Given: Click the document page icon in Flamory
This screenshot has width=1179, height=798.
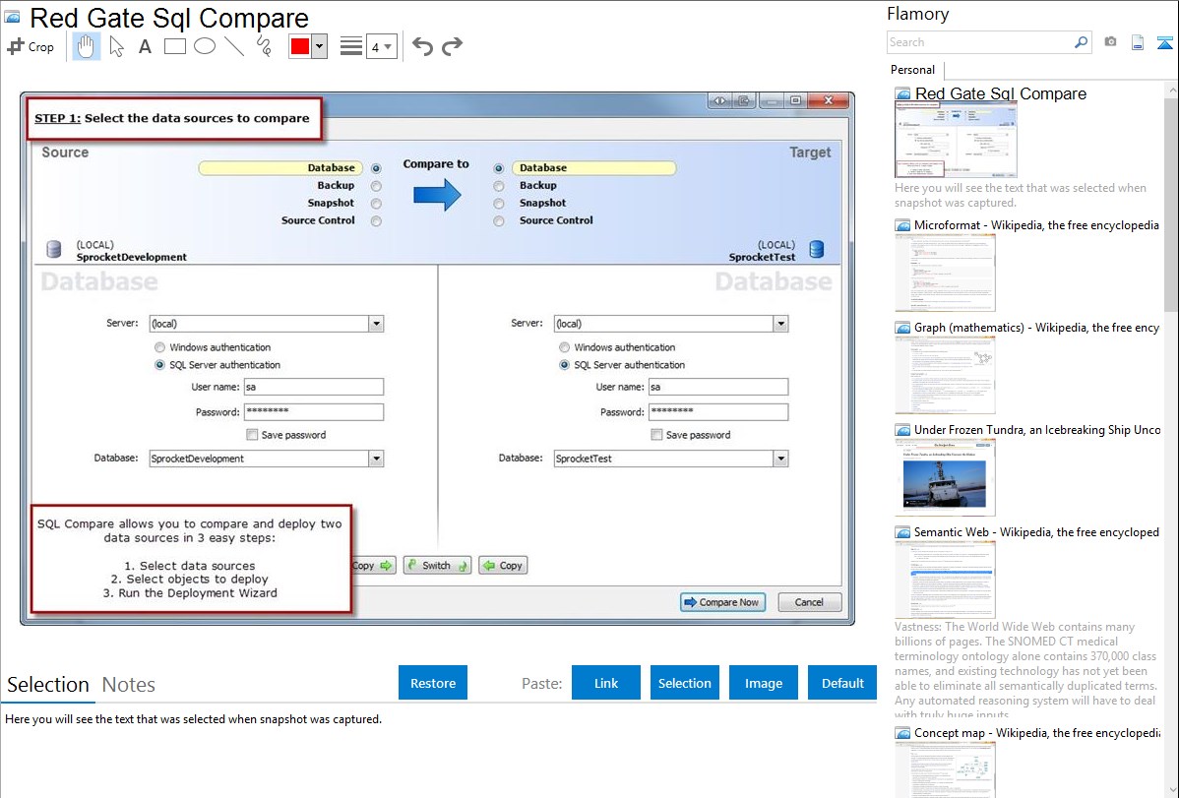Looking at the screenshot, I should click(1138, 42).
